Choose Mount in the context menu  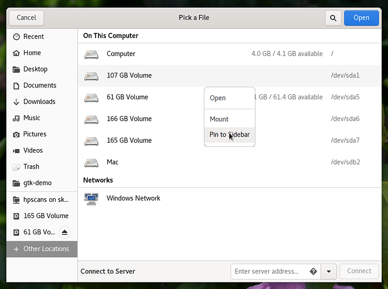click(x=230, y=119)
